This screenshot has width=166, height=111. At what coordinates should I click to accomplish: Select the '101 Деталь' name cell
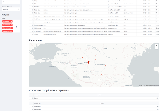(38, 1)
